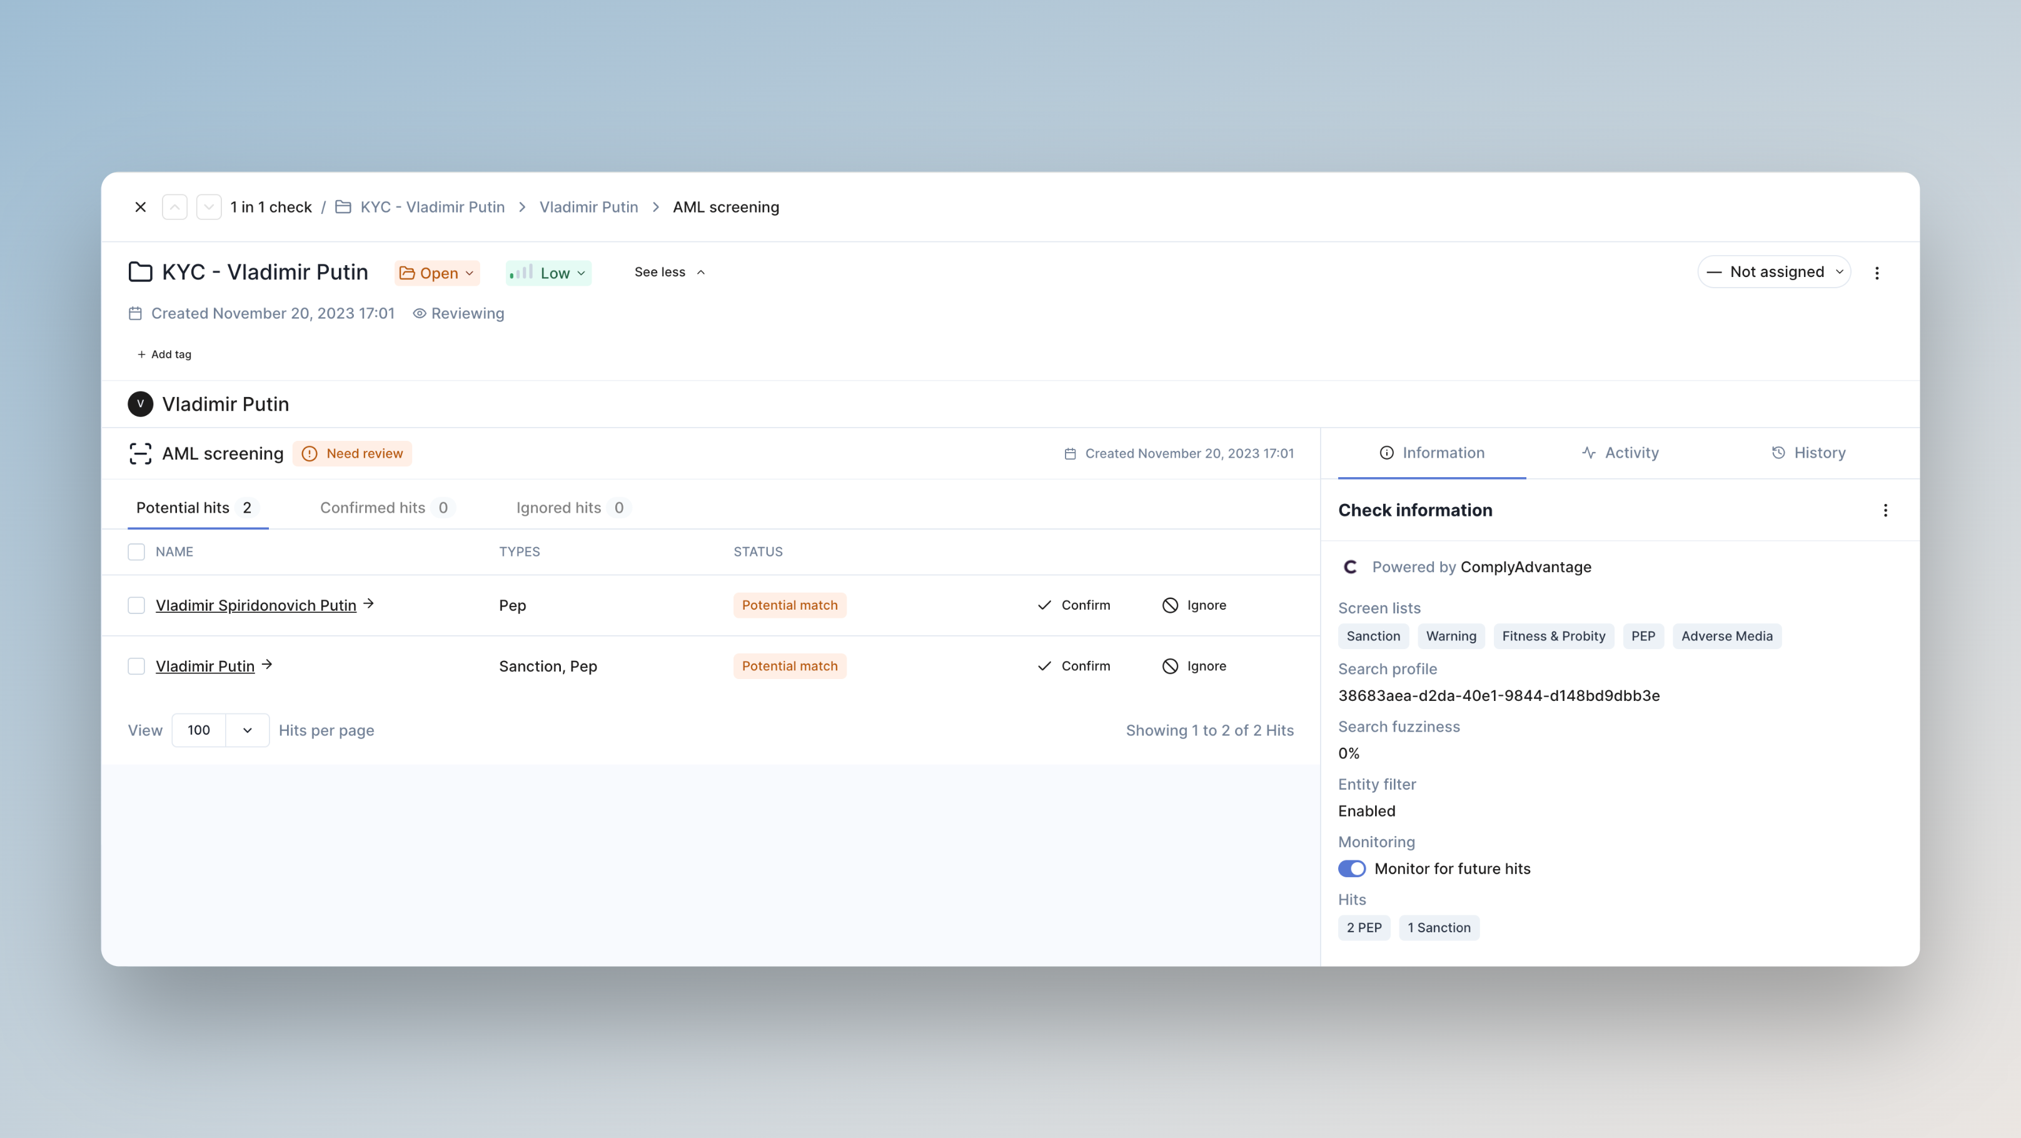Go to previous check with up arrow

click(x=174, y=207)
